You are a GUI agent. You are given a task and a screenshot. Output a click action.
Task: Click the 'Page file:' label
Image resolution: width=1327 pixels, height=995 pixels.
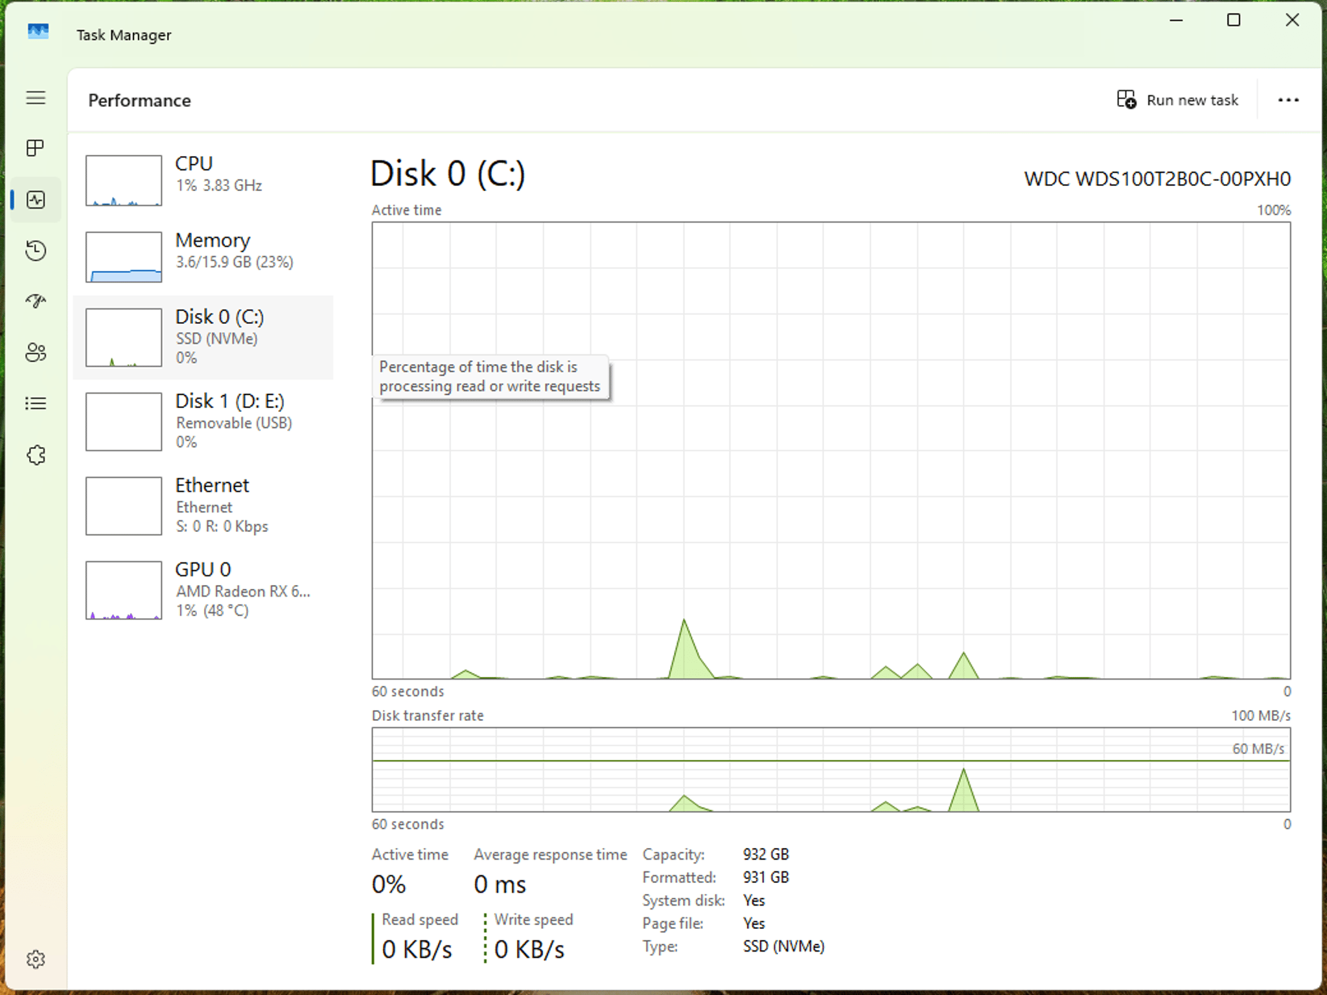click(673, 924)
